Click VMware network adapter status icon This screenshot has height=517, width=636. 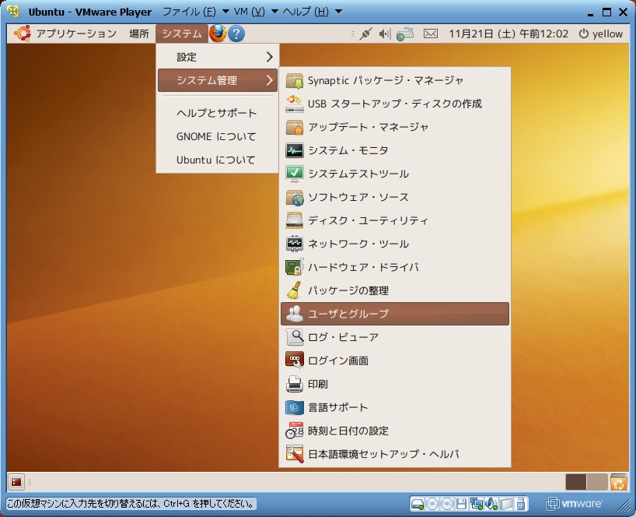tap(476, 504)
